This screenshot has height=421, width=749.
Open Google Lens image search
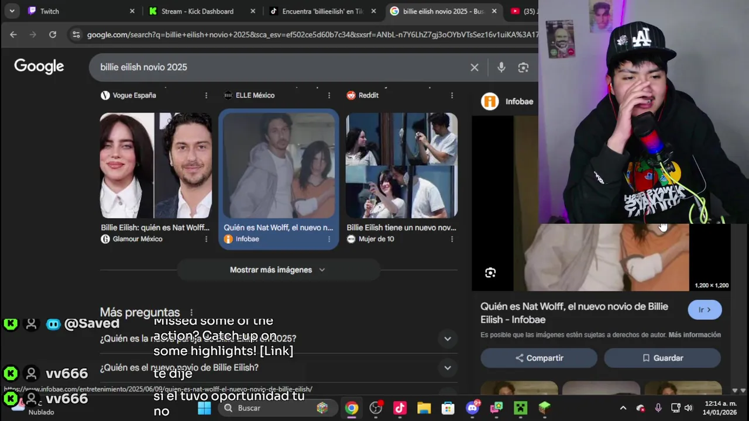(x=523, y=67)
